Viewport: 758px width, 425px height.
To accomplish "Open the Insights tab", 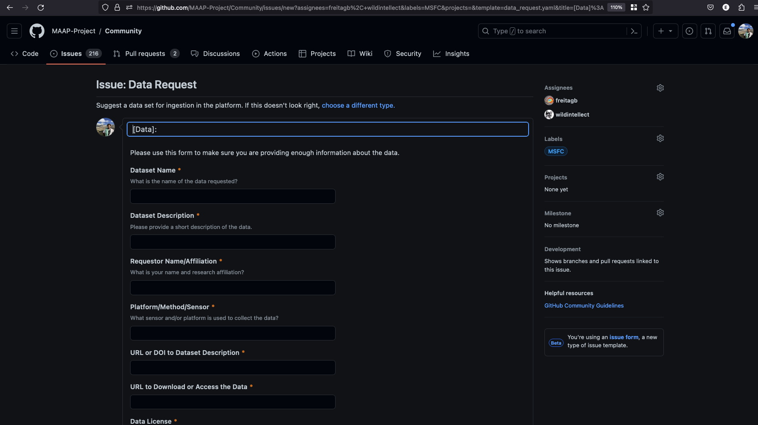I will coord(451,54).
